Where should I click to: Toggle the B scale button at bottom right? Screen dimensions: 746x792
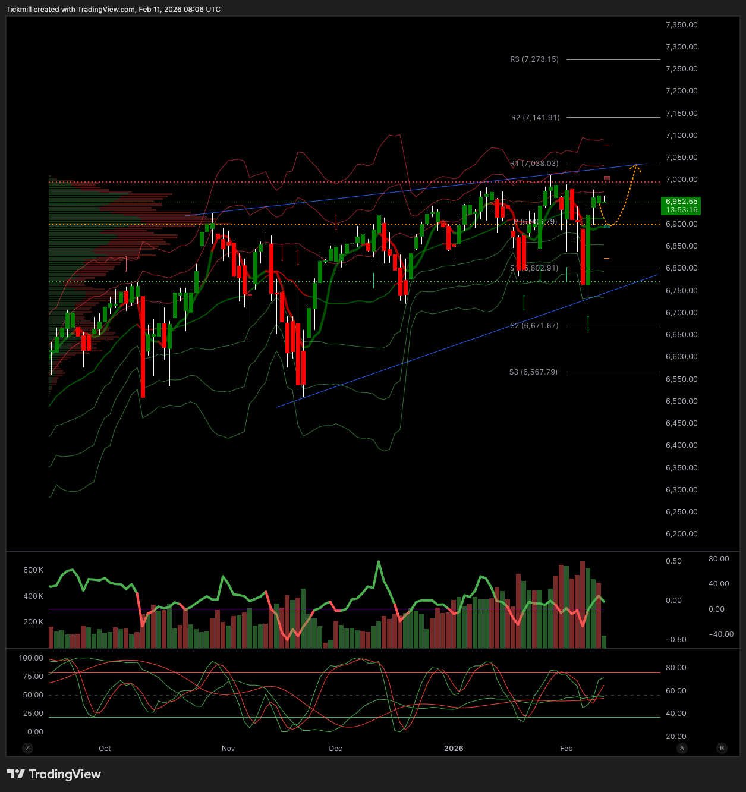[722, 748]
